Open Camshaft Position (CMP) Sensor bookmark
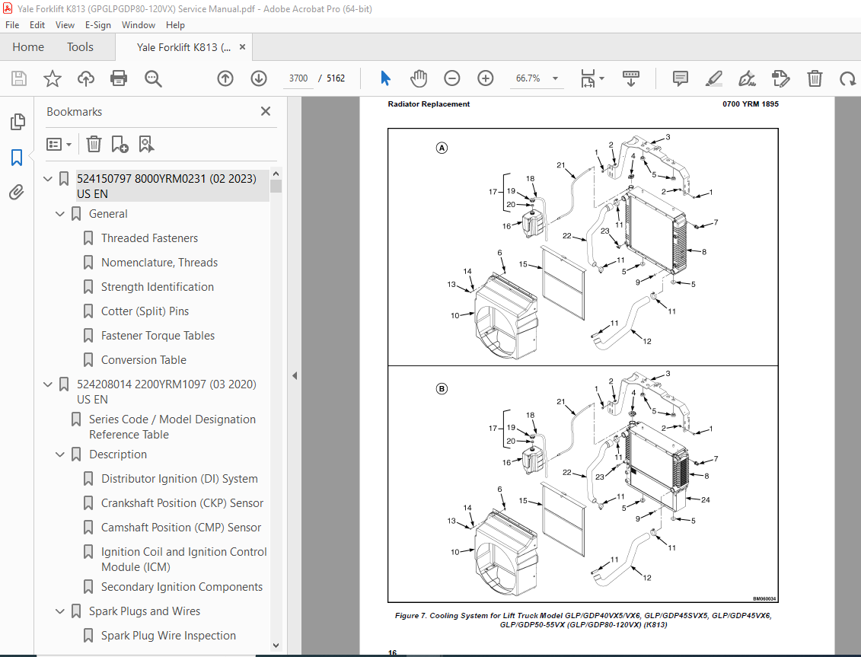861x657 pixels. [180, 528]
